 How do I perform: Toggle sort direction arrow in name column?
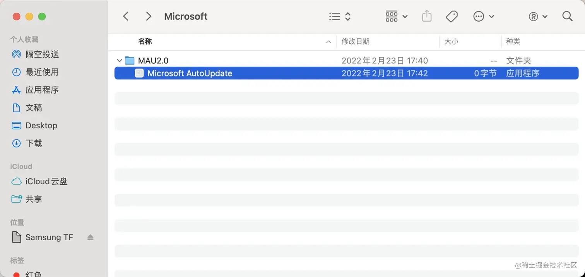[328, 42]
